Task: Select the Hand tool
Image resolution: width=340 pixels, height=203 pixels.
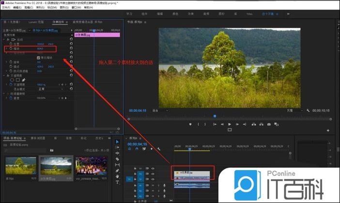Action: coord(117,176)
